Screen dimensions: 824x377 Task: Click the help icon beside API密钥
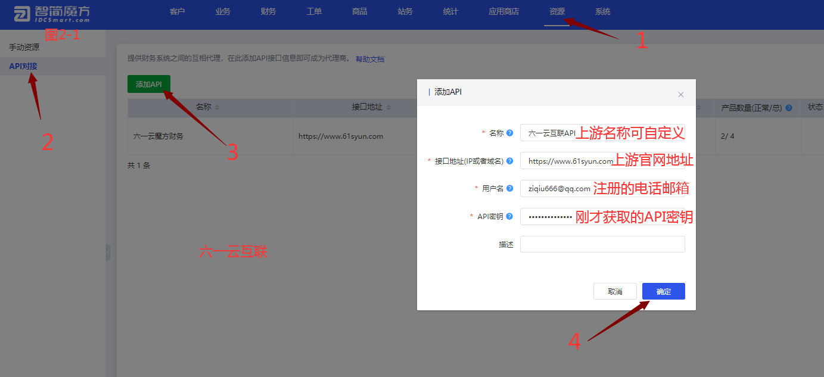tap(509, 216)
